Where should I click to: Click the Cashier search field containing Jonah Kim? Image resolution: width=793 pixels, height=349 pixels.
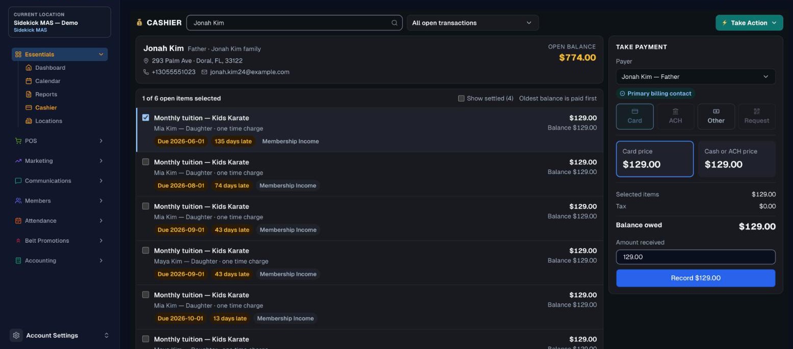coord(295,23)
